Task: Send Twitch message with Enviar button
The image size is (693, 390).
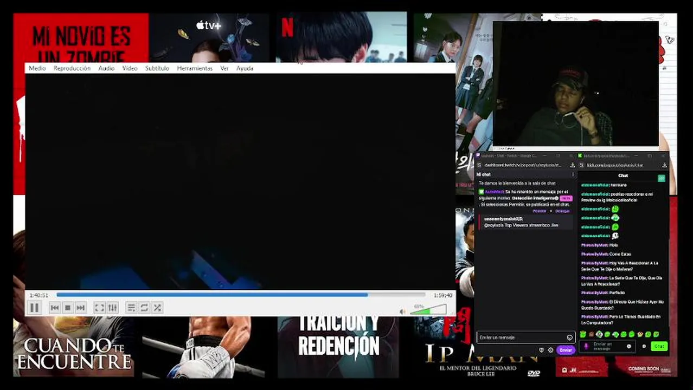Action: click(x=566, y=350)
